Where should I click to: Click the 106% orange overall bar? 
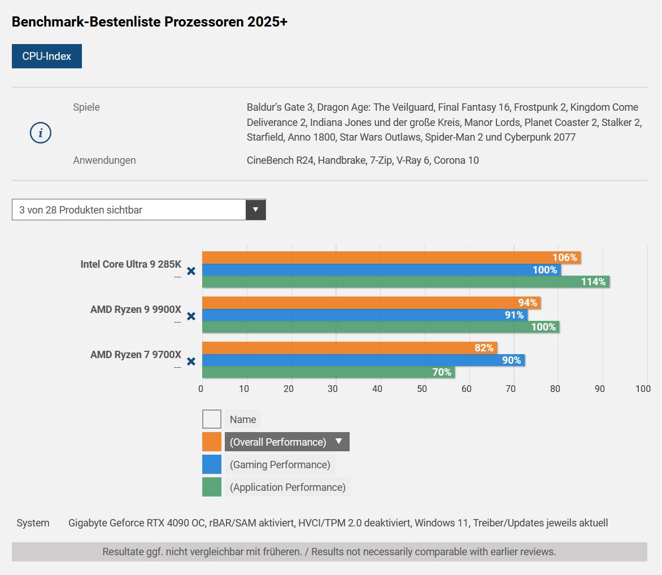391,258
